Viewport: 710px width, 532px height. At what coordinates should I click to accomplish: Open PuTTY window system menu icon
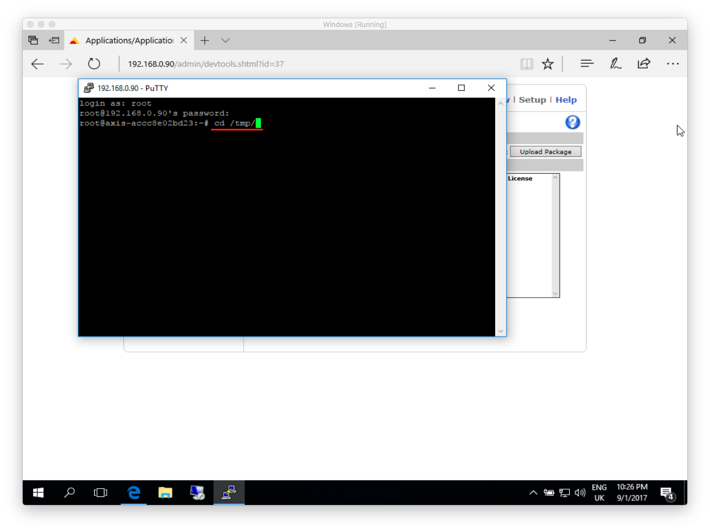pyautogui.click(x=89, y=88)
